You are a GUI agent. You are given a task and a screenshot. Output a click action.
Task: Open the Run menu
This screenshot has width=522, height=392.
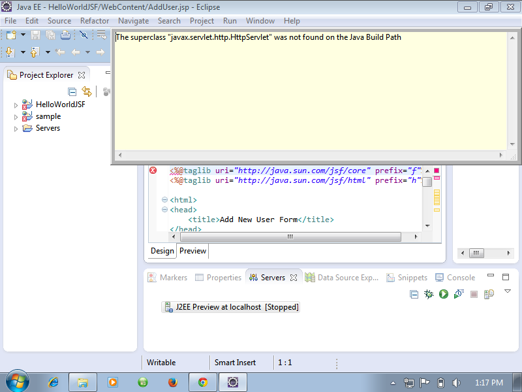(230, 21)
